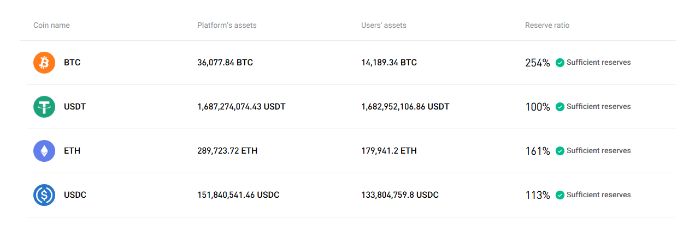This screenshot has height=237, width=695.
Task: Click the blue USDC coin icon
Action: pyautogui.click(x=44, y=195)
